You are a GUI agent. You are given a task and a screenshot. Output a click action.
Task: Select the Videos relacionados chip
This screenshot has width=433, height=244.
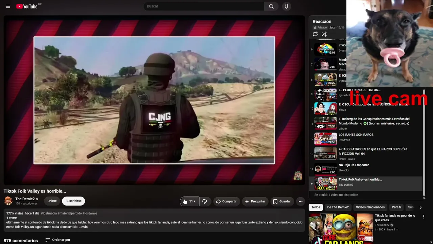(x=370, y=207)
